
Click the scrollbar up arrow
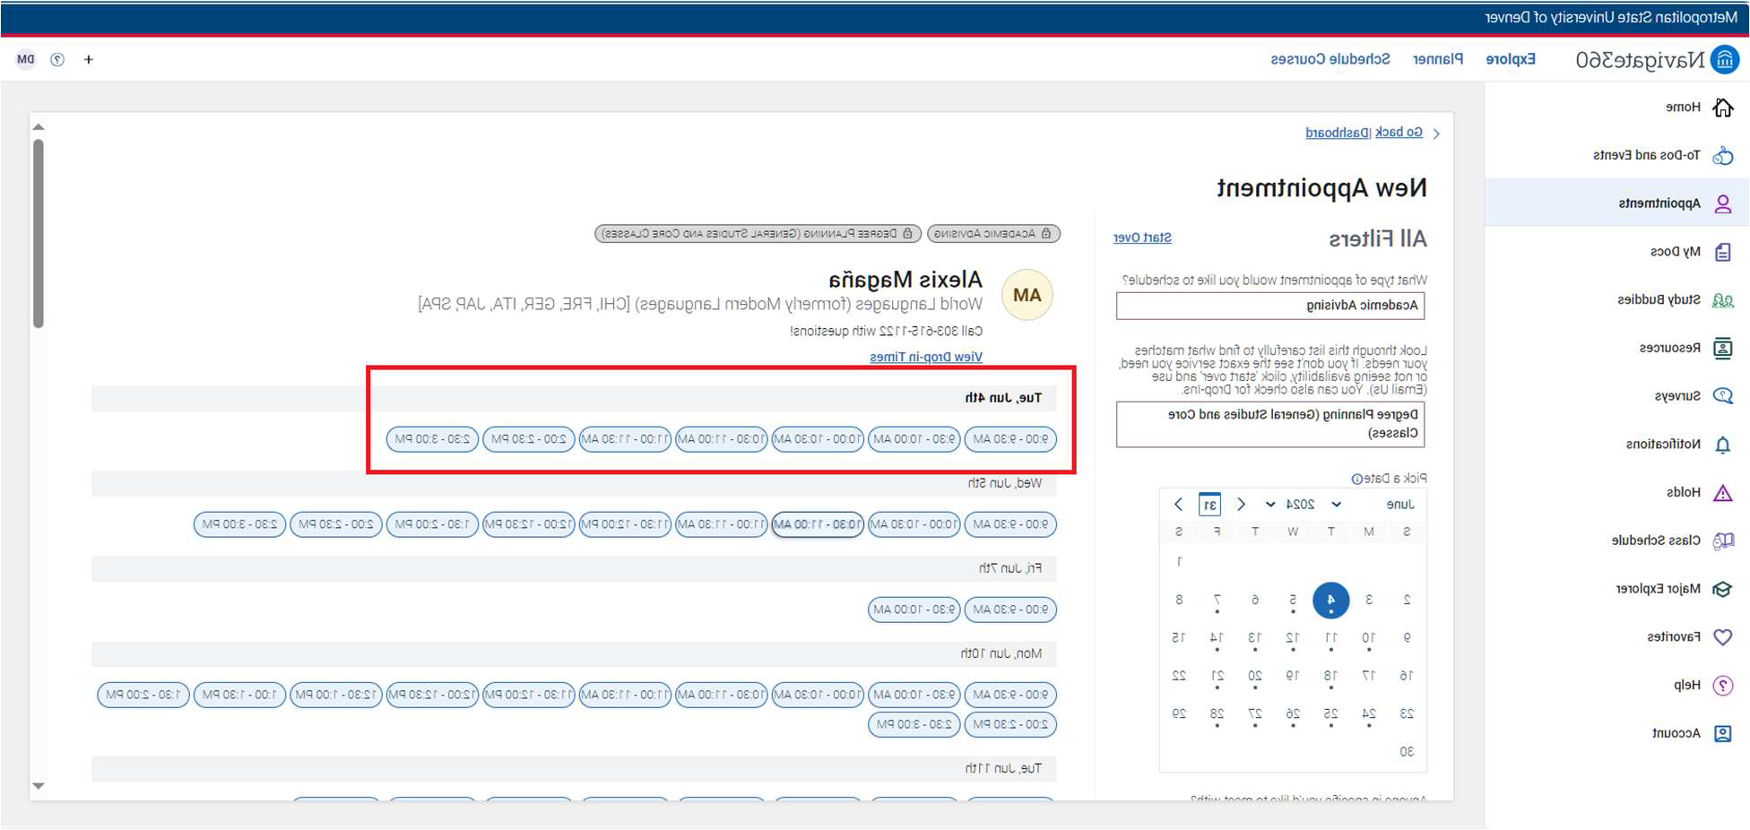coord(39,127)
